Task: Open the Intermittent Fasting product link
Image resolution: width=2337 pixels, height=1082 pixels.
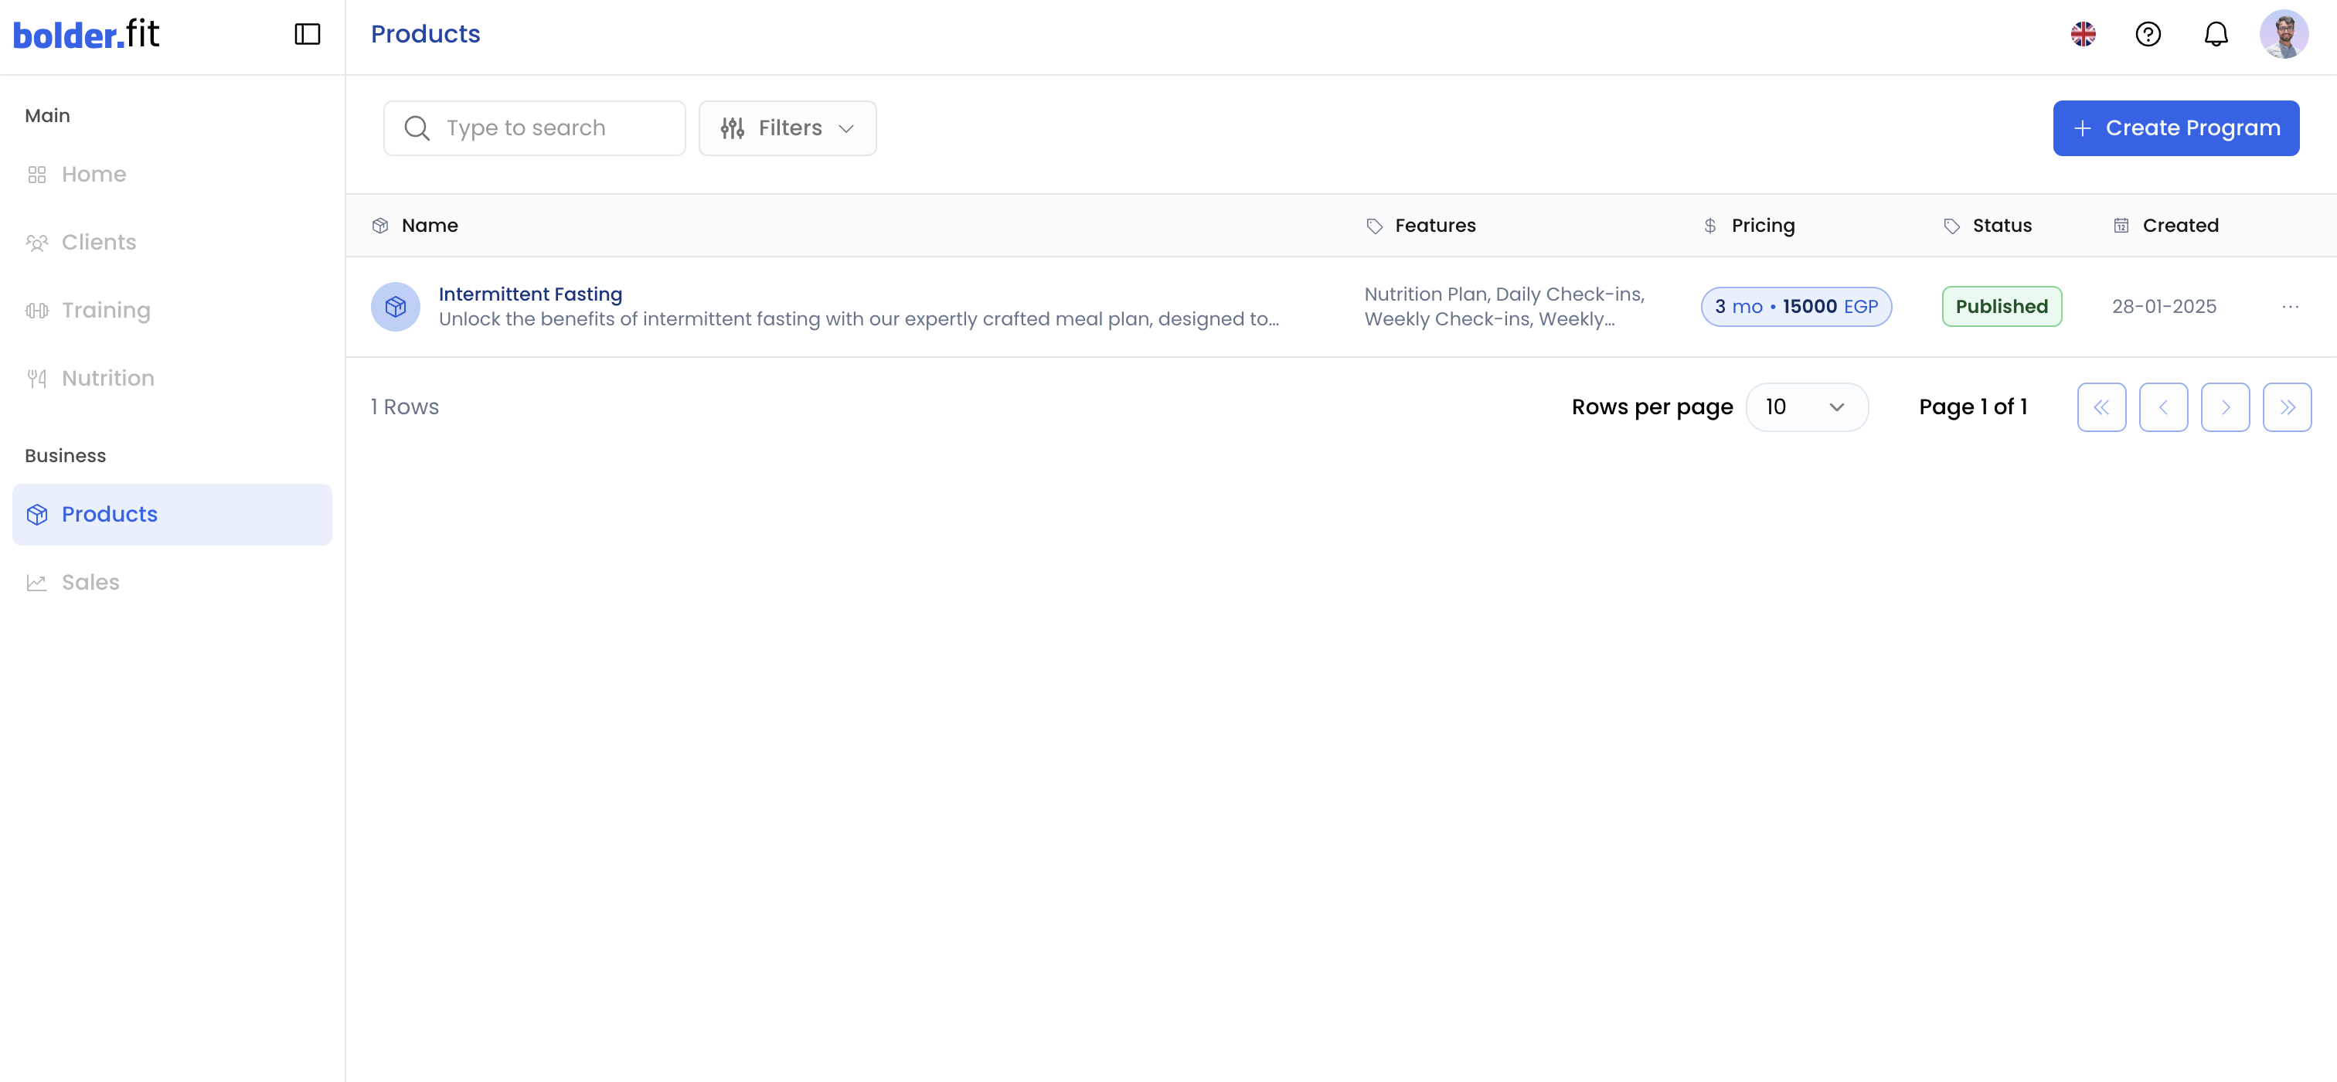Action: tap(530, 294)
